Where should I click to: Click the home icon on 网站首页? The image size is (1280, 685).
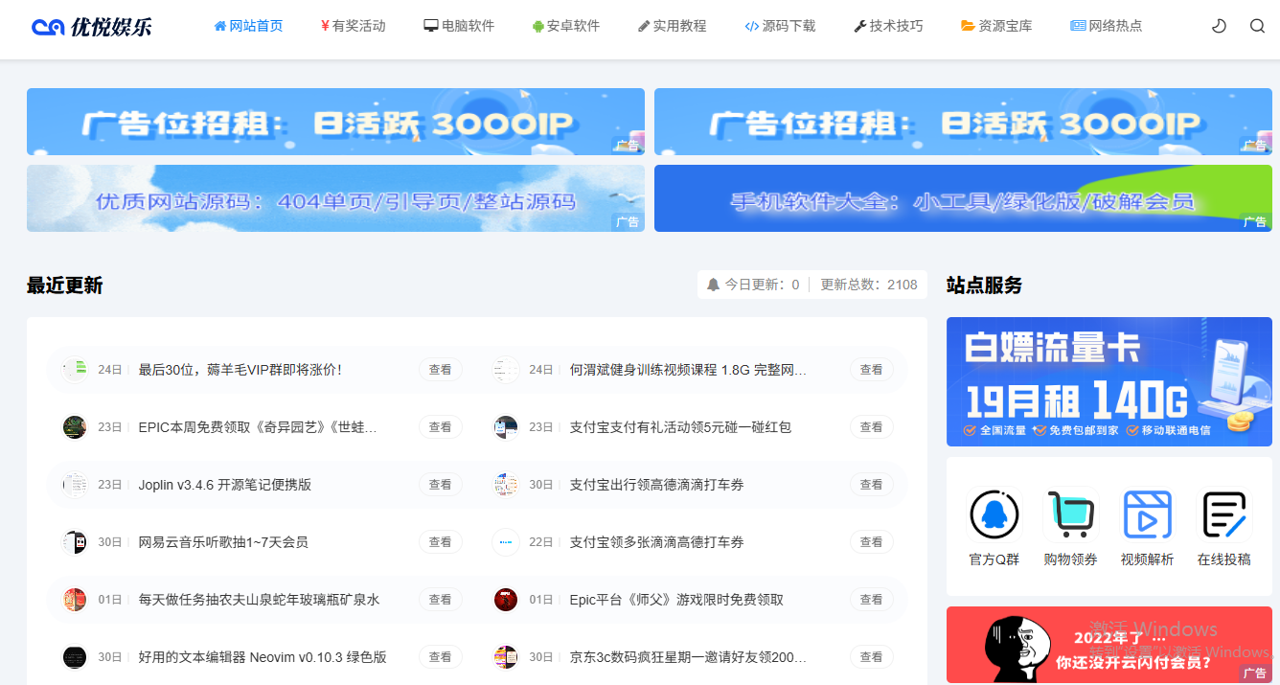tap(222, 26)
